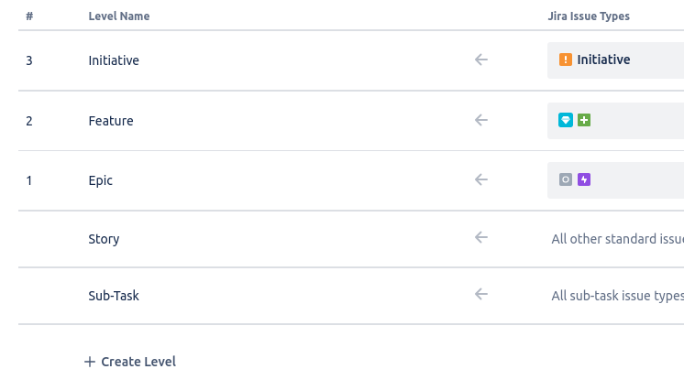Click the left arrow in Sub-Task row
The height and width of the screenshot is (380, 684).
(x=481, y=294)
